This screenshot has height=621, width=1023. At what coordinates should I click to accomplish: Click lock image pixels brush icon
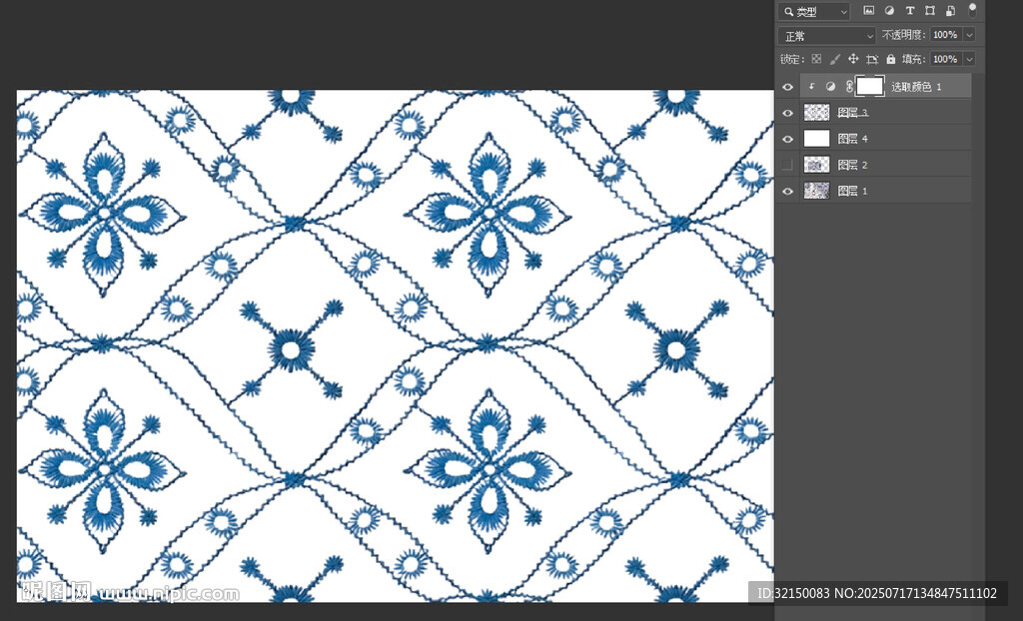834,59
